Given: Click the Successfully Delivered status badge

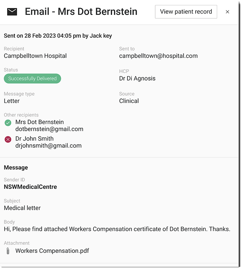Looking at the screenshot, I should tap(32, 79).
